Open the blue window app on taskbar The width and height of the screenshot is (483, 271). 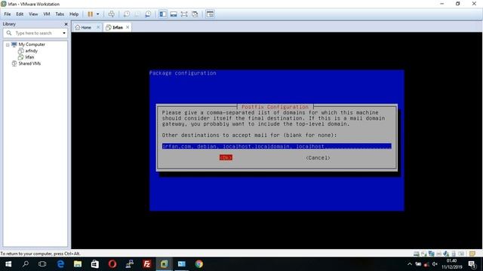[182, 264]
